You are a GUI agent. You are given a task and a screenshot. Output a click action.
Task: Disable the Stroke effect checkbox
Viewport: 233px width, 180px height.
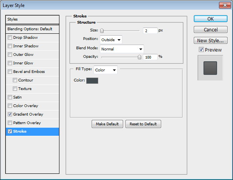pos(10,132)
